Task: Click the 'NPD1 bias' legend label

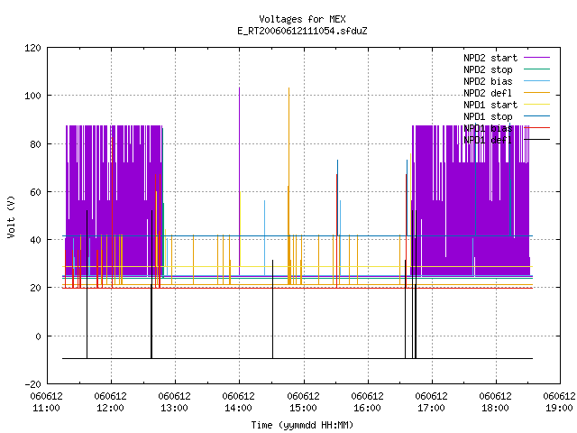Action: tap(488, 128)
